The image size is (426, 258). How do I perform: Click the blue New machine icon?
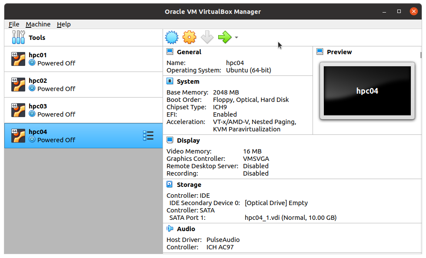(172, 37)
